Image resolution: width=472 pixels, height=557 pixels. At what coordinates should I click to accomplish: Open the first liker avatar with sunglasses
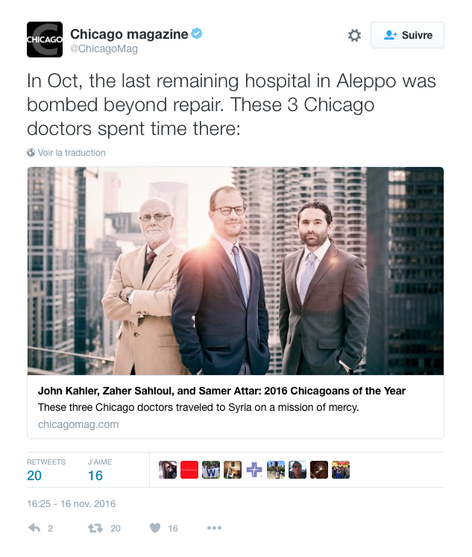click(168, 470)
